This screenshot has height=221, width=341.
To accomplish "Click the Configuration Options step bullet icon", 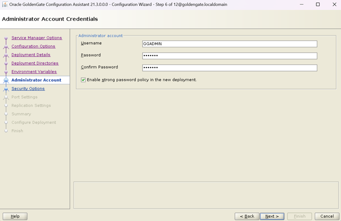I will pyautogui.click(x=6, y=46).
